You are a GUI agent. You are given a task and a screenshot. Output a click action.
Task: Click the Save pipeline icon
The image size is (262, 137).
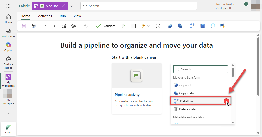click(x=24, y=26)
